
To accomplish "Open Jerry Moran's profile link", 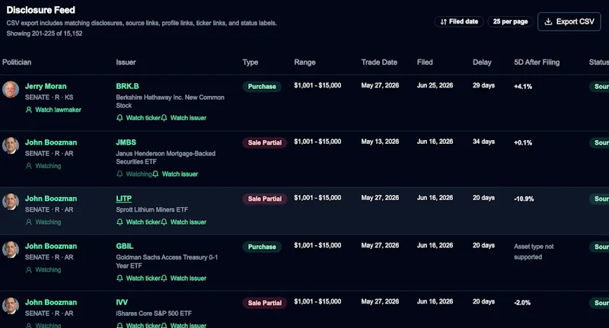I will 46,86.
